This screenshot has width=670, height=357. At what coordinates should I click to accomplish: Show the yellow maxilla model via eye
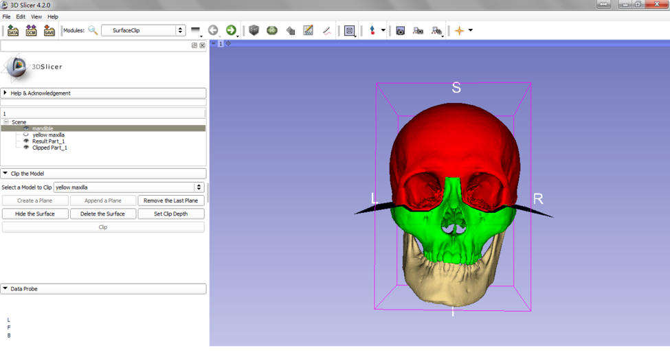pyautogui.click(x=26, y=135)
